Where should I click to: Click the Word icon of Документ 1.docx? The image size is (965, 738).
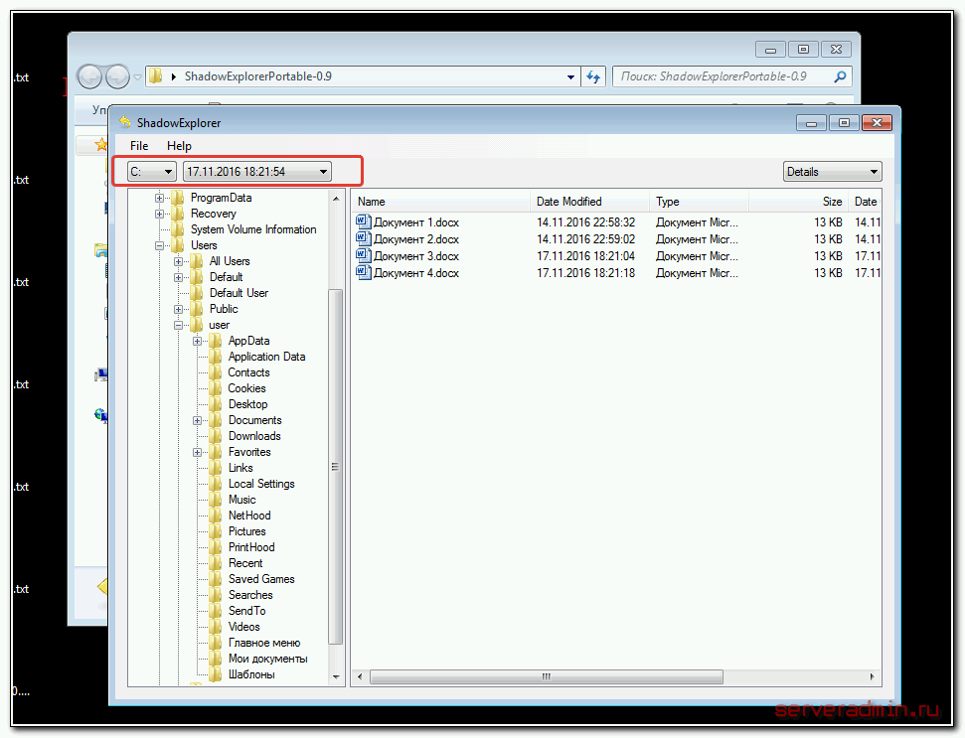[364, 222]
